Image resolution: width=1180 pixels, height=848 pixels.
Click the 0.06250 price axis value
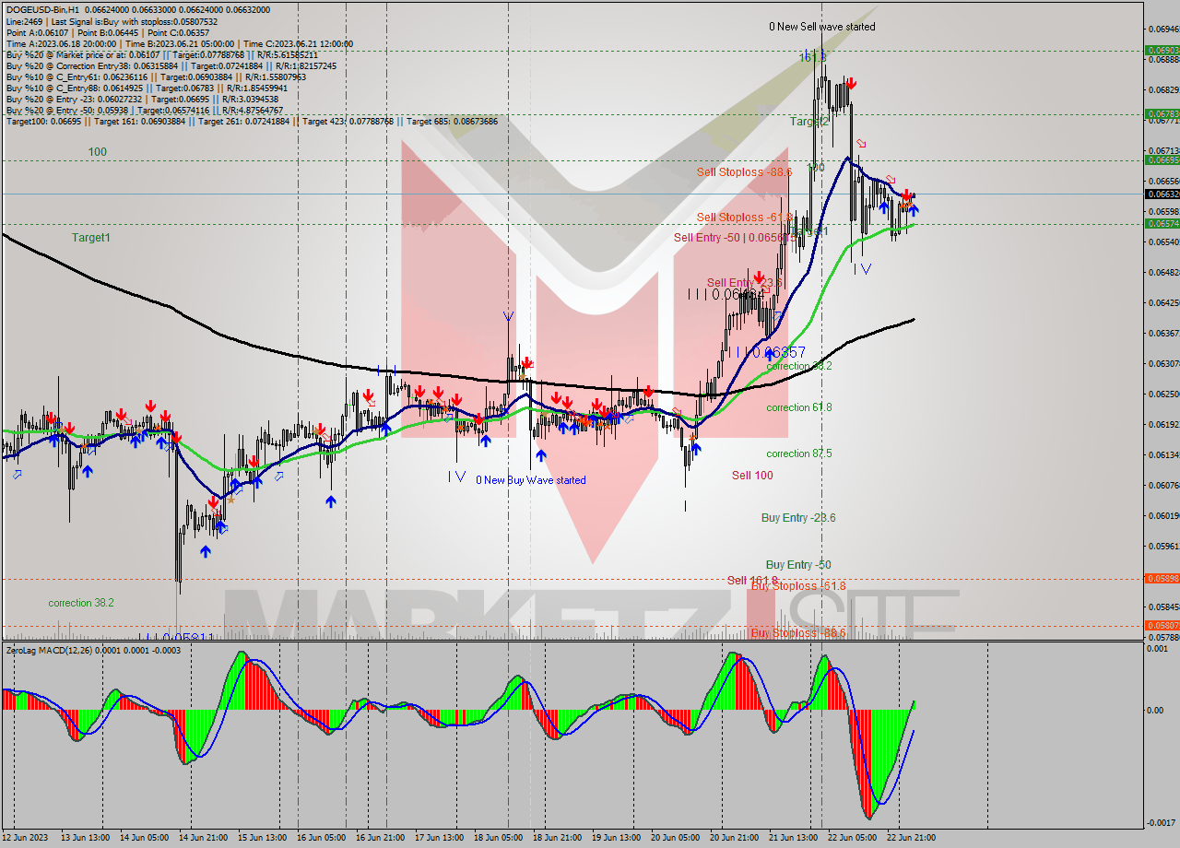point(1162,395)
